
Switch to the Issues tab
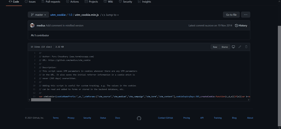point(30,2)
